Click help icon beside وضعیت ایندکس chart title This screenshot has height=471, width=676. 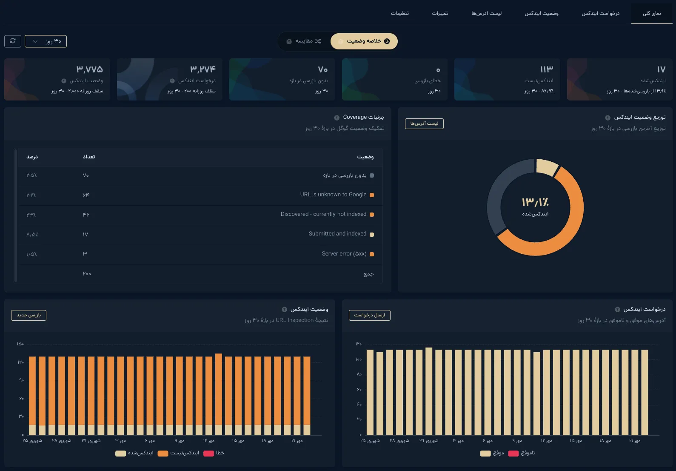[285, 310]
